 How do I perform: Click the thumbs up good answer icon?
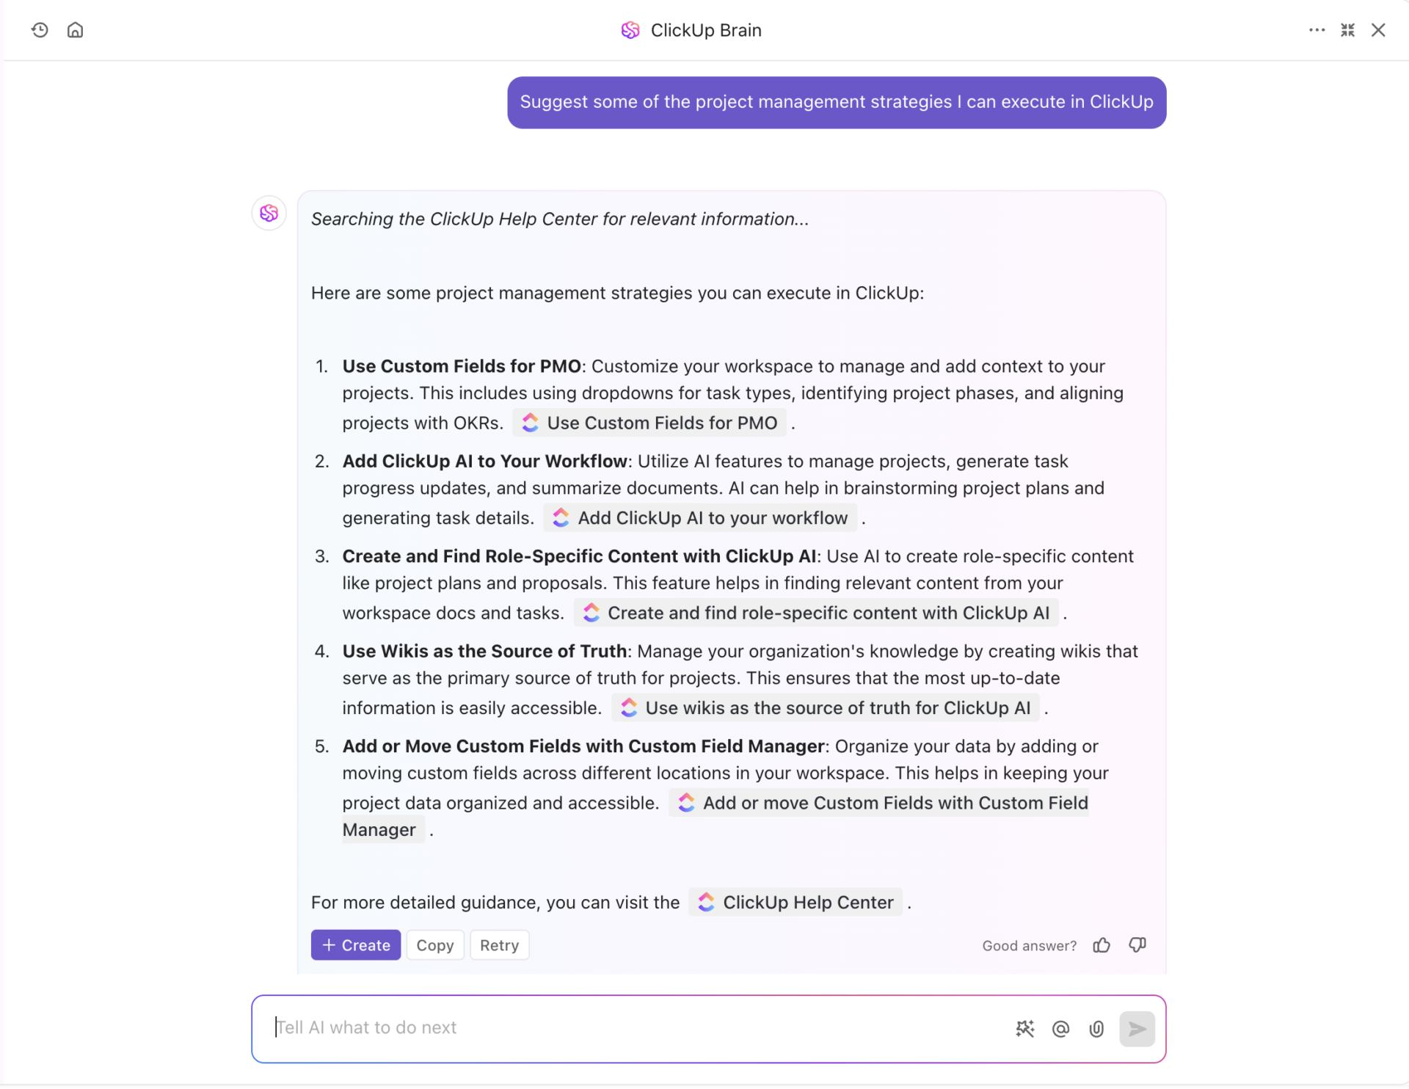[1102, 945]
